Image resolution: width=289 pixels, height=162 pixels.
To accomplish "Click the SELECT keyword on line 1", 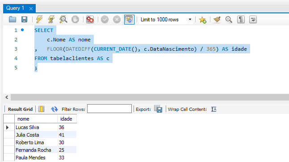I will (44, 30).
